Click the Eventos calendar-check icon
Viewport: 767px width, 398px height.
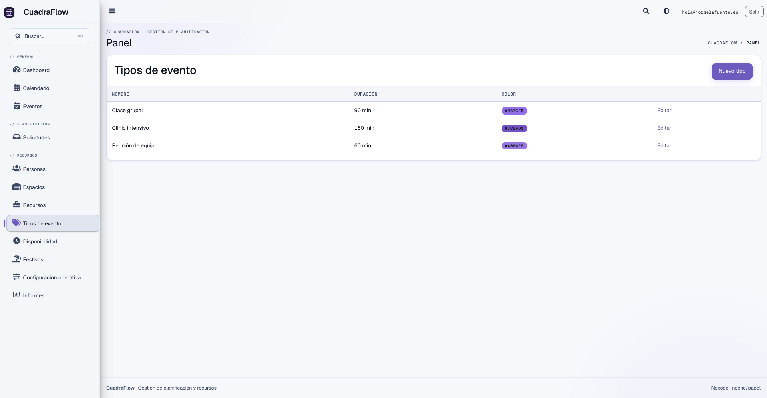click(x=16, y=106)
